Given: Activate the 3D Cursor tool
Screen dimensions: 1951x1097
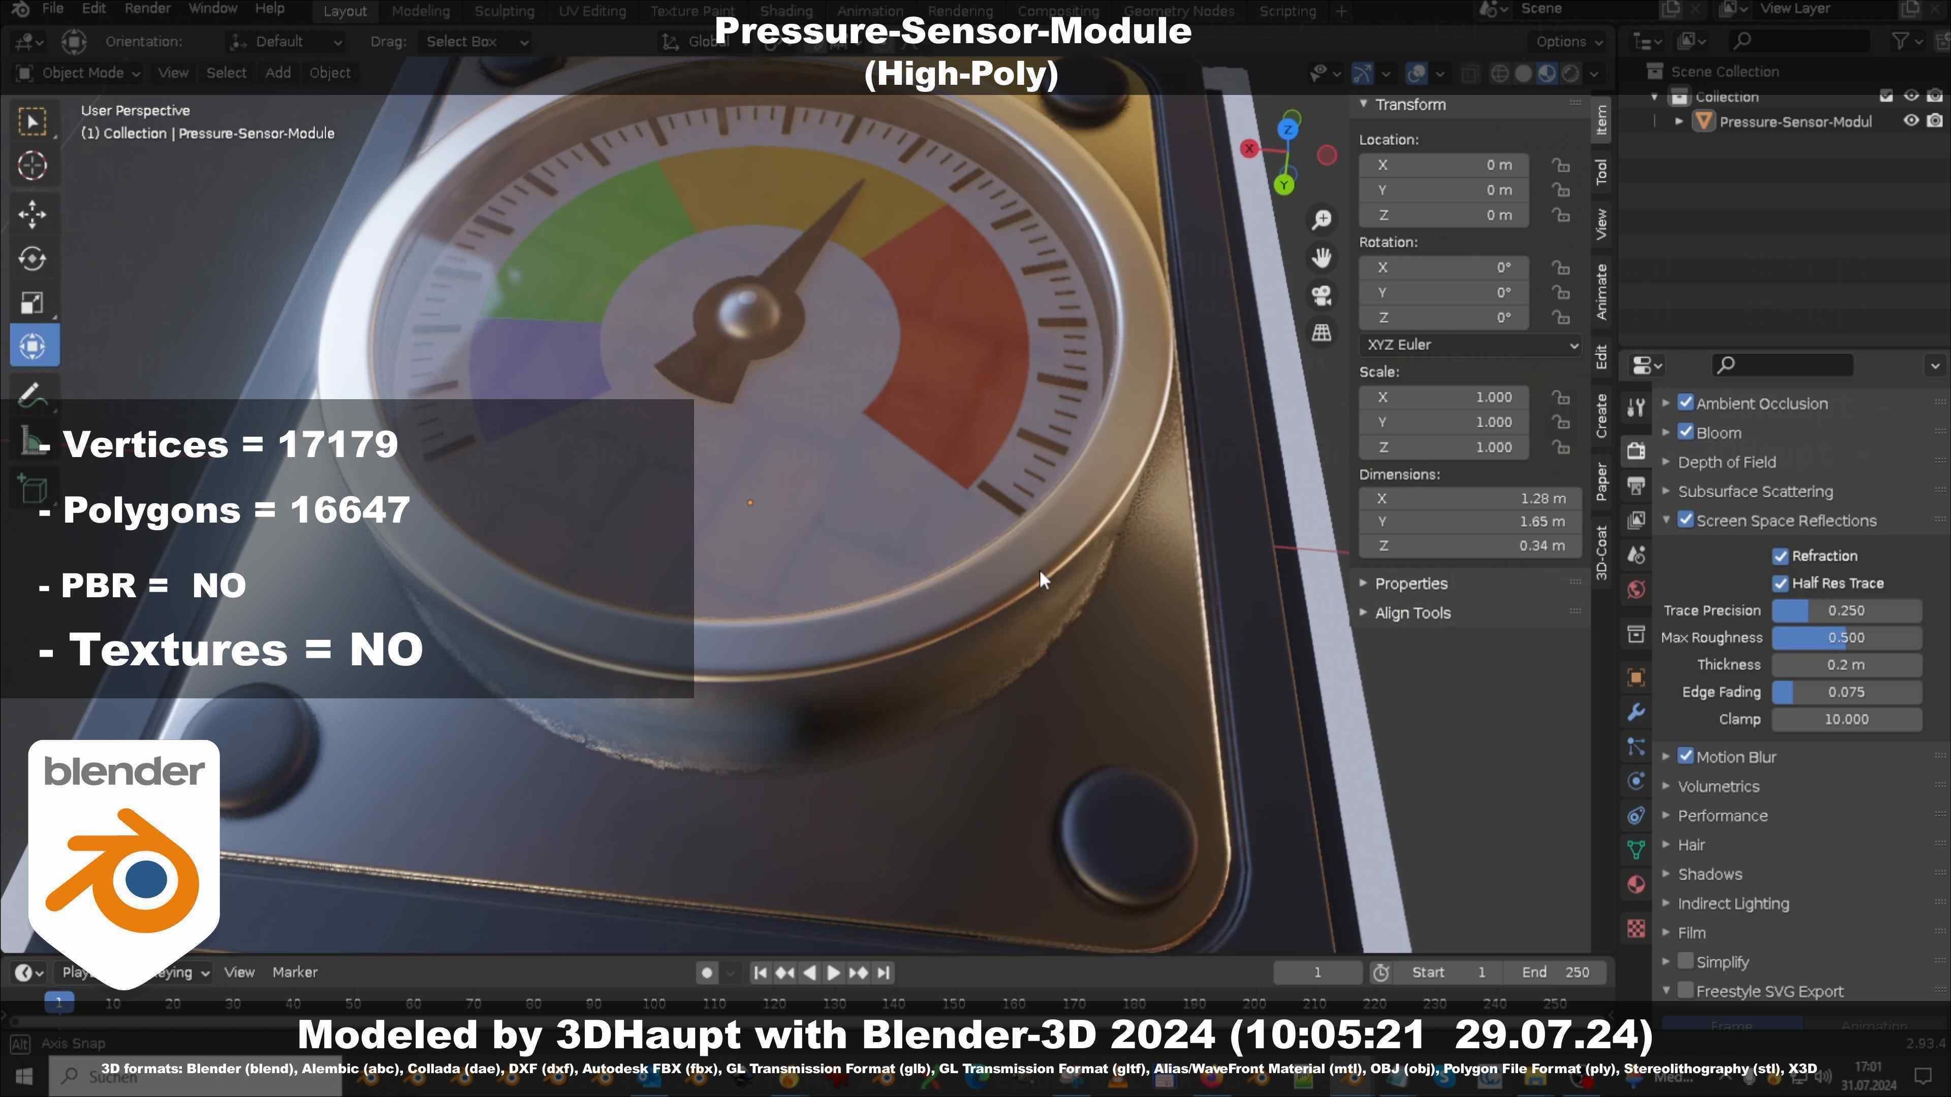Looking at the screenshot, I should (33, 166).
